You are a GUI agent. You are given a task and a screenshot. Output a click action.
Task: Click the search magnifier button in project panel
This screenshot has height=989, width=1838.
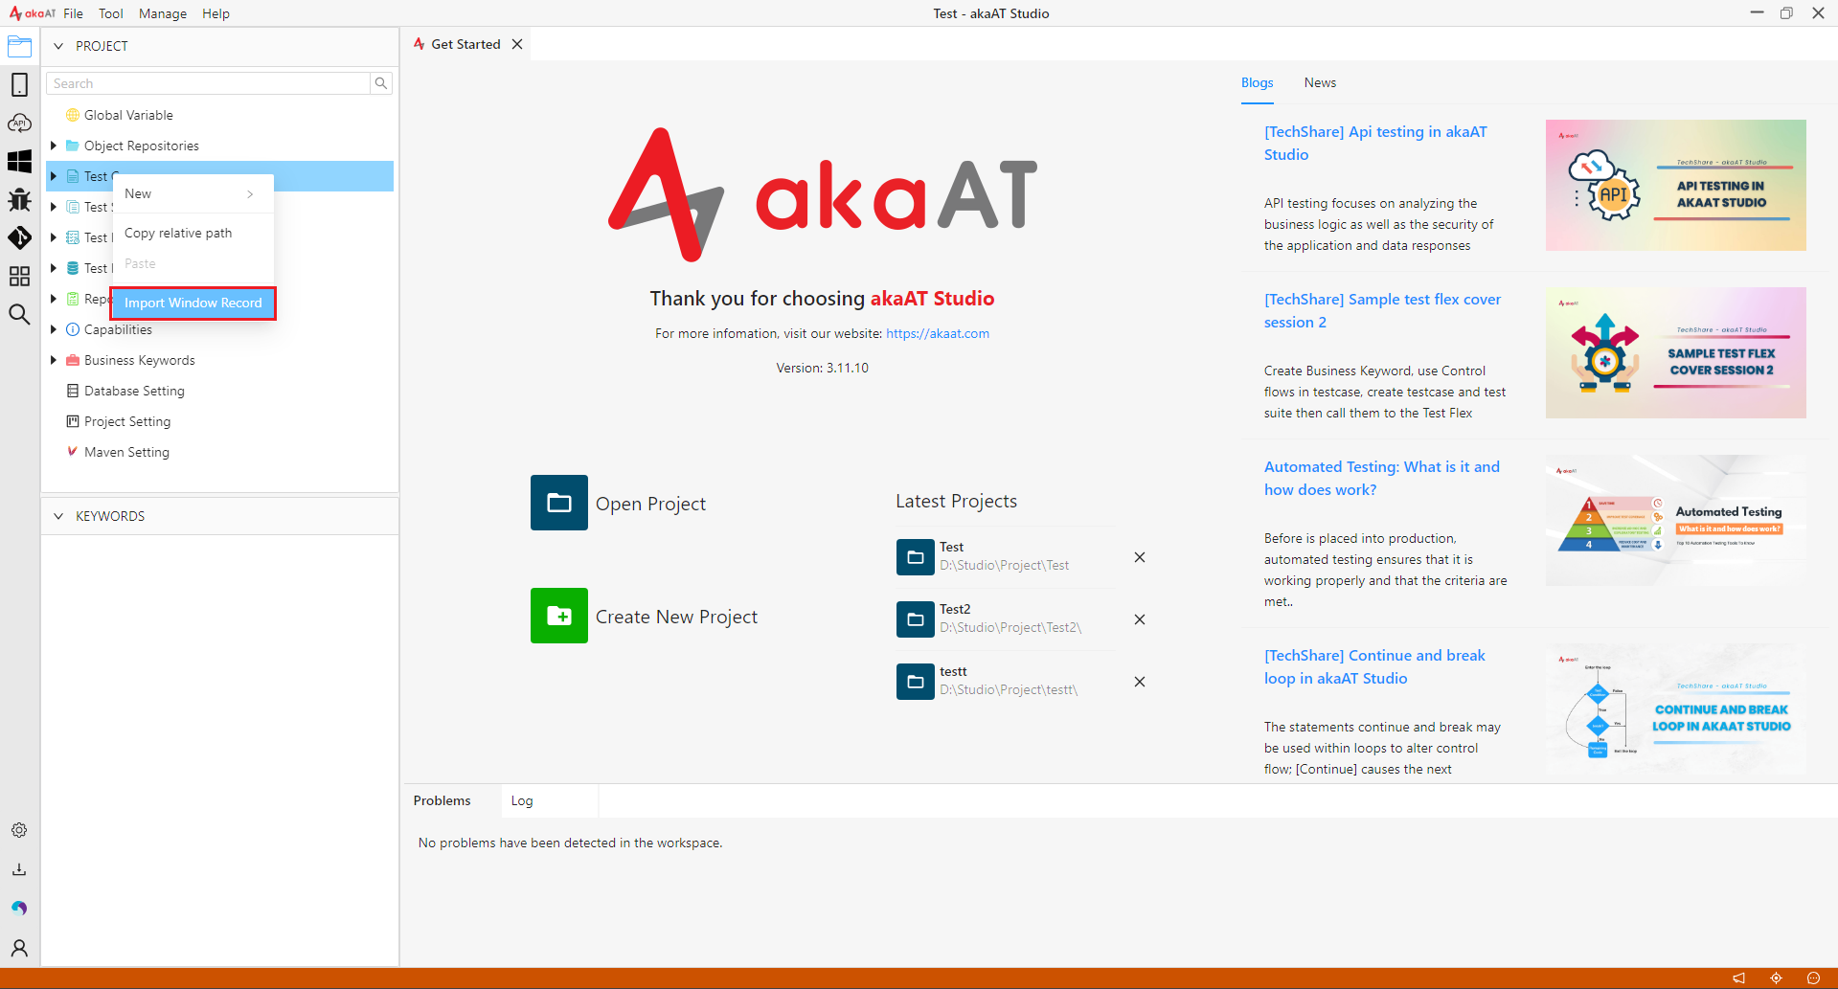tap(381, 83)
